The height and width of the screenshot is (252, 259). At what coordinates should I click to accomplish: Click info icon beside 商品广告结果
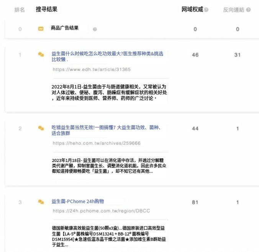point(95,29)
